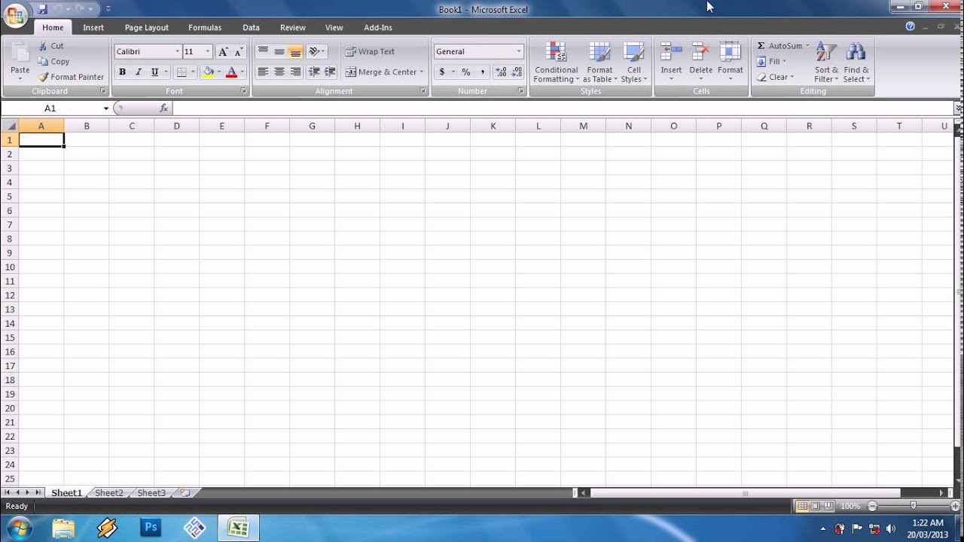Apply borders with the Borders icon
The width and height of the screenshot is (964, 542).
[x=181, y=72]
